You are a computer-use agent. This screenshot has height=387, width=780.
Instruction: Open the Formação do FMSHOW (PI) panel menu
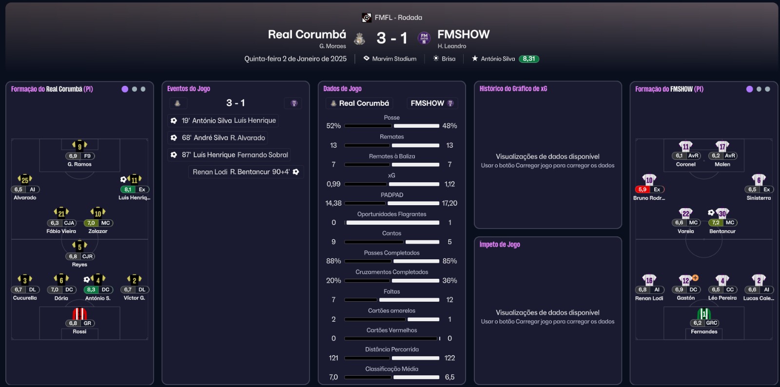(669, 89)
